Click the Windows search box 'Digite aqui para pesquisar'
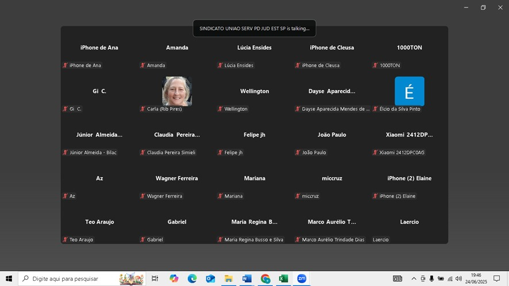Image resolution: width=509 pixels, height=286 pixels. point(82,279)
